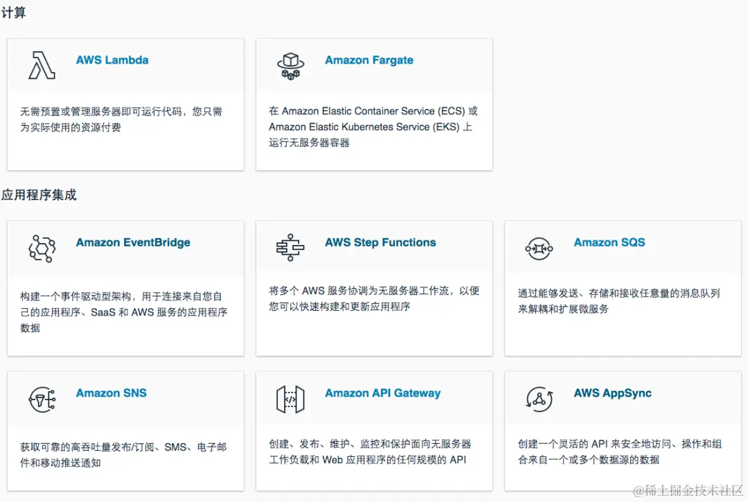Open the Amazon SQS link
Screen dimensions: 748x502
[x=609, y=242]
